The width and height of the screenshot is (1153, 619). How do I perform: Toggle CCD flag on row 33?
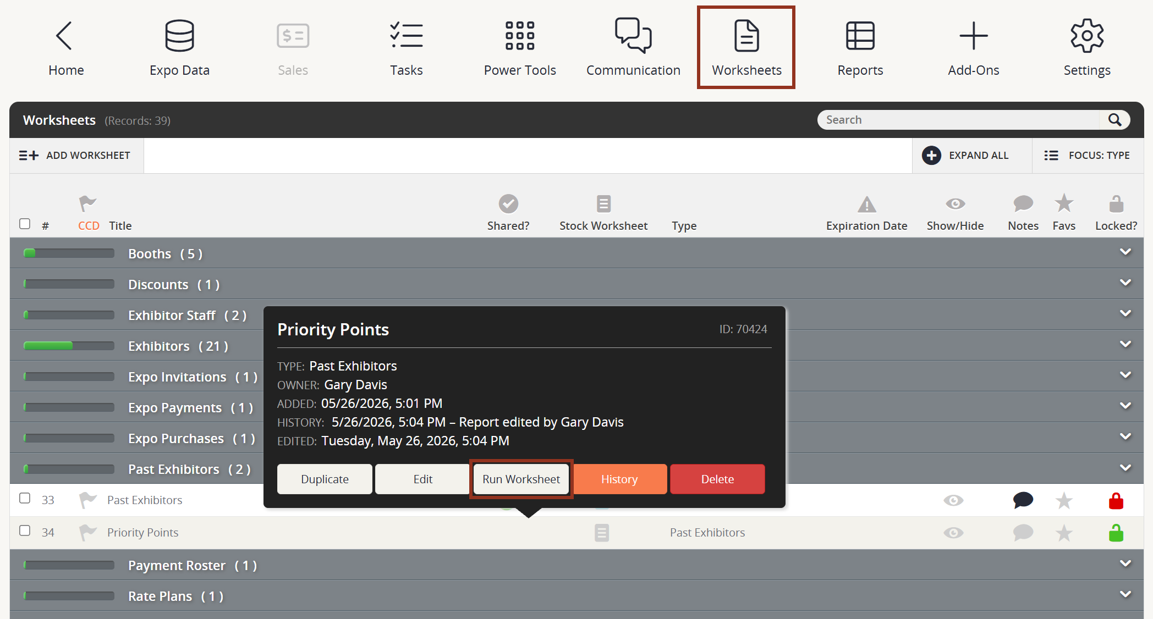[87, 500]
